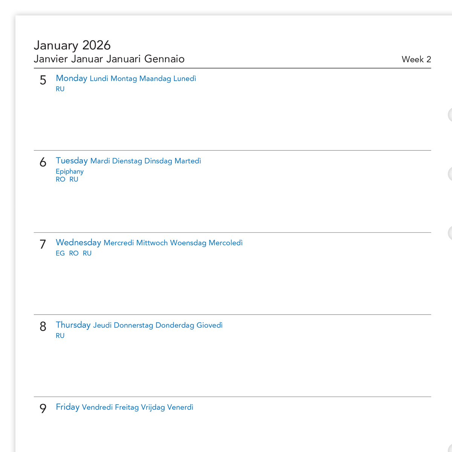Viewport: 452px width, 452px height.
Task: Click the German word Donnerstag
Action: [x=133, y=325]
